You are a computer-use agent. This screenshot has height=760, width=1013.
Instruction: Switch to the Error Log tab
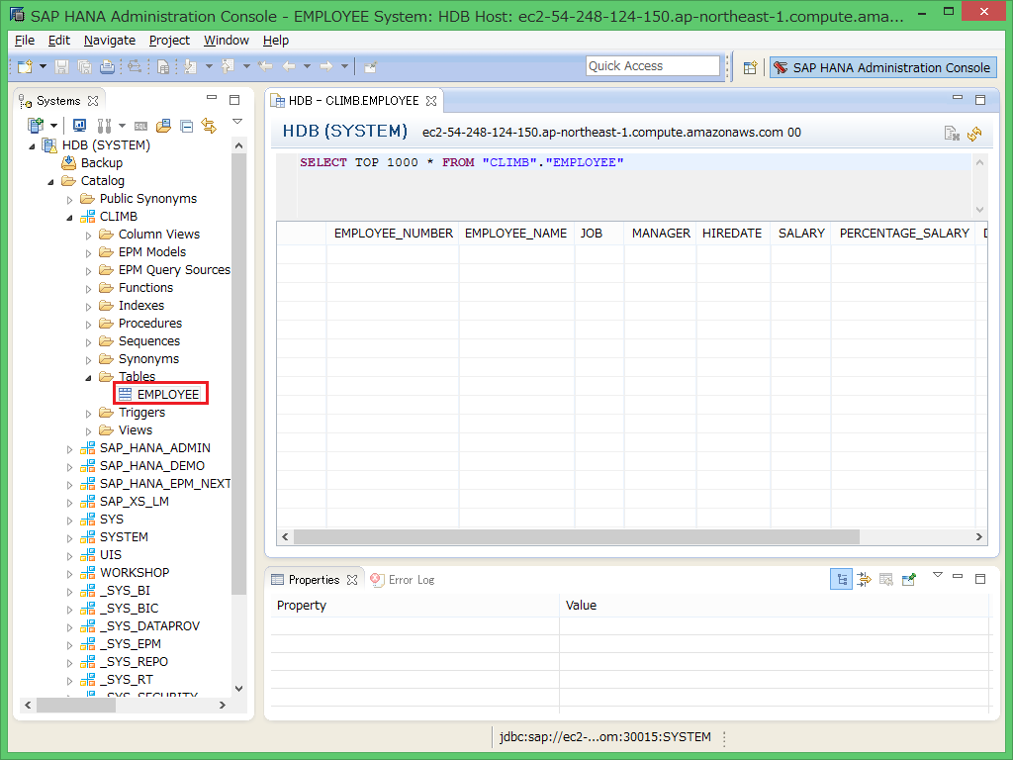pyautogui.click(x=403, y=580)
